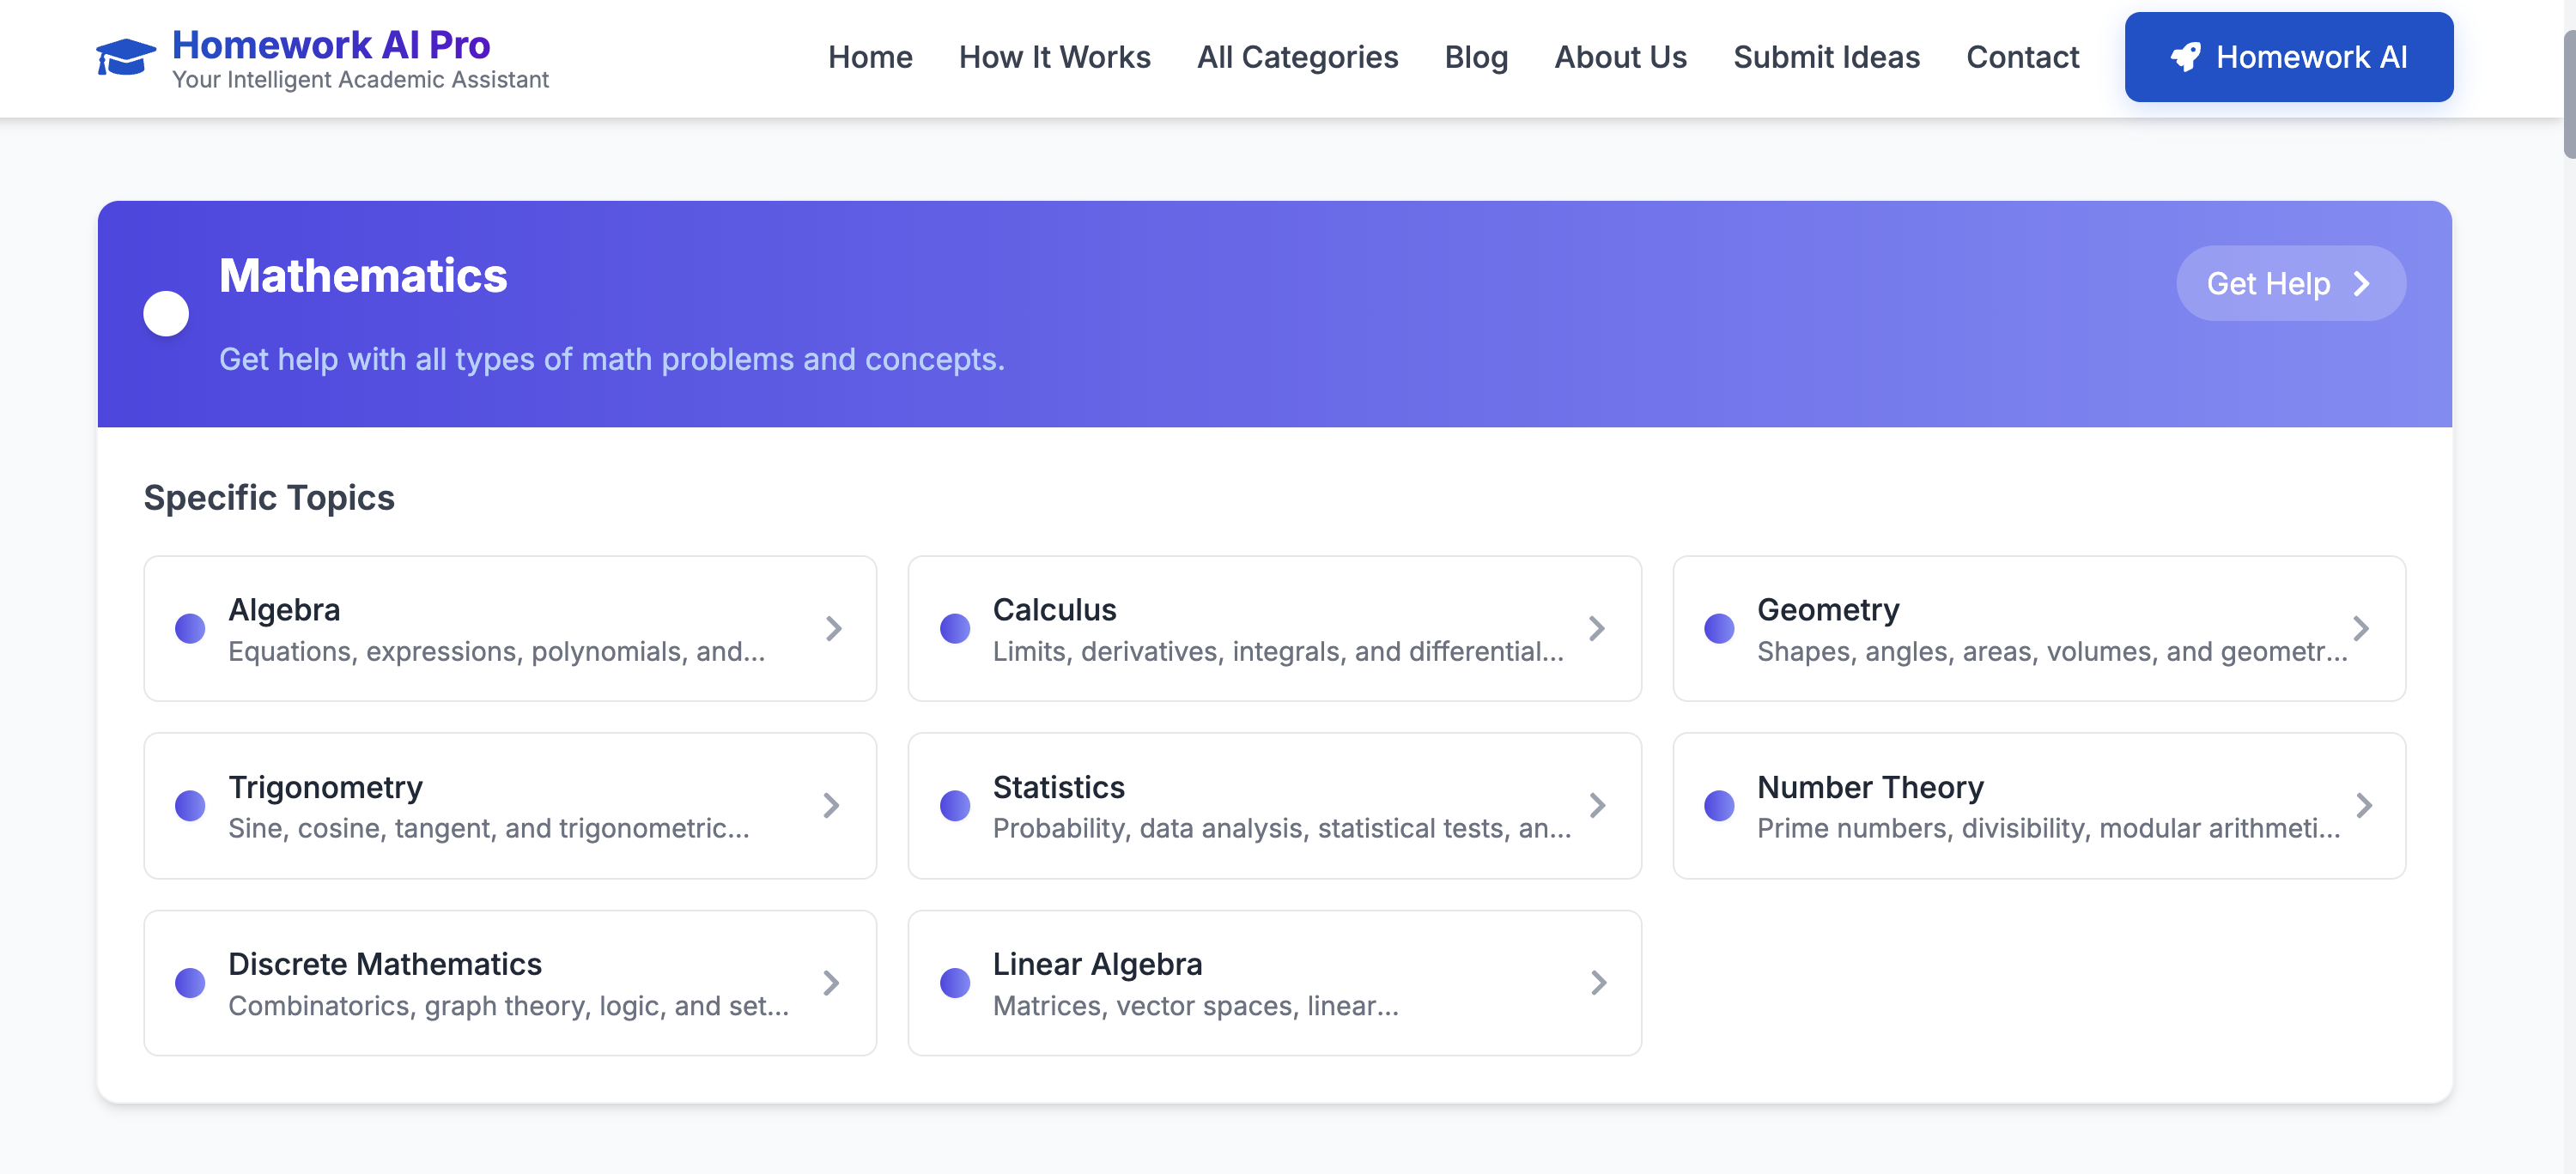Screen dimensions: 2576x1174
Task: Click the Submit Ideas link
Action: [x=1826, y=57]
